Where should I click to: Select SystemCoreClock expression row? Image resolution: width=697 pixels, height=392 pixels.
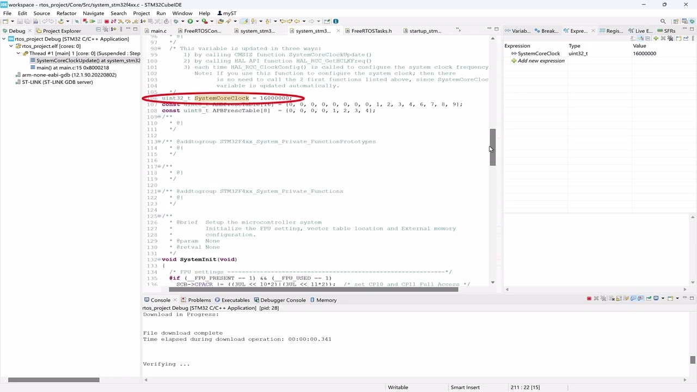coord(599,53)
